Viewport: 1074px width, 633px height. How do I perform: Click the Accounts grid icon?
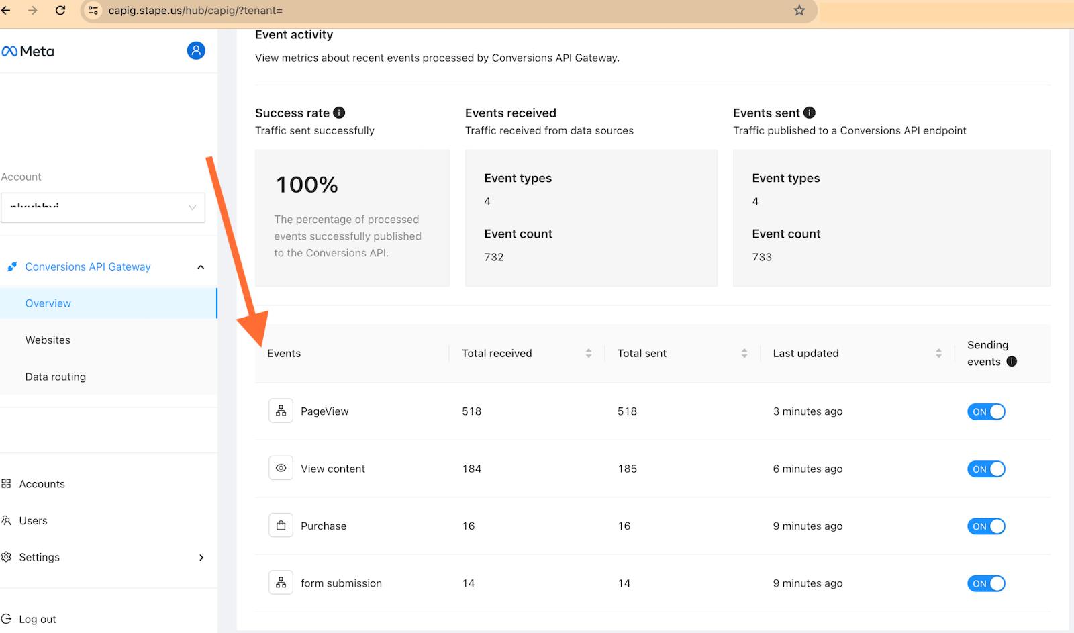point(6,483)
